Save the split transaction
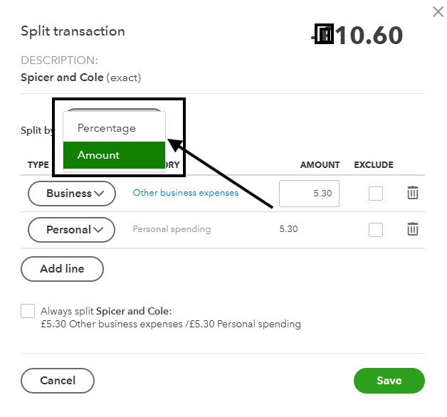The width and height of the screenshot is (447, 417). (x=389, y=381)
